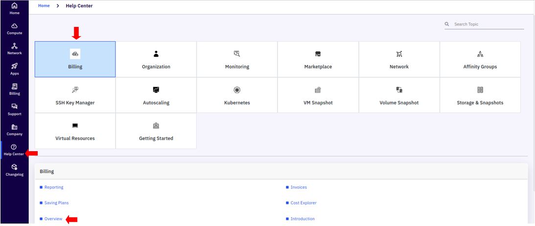Select the Storage & Snapshots icon
The height and width of the screenshot is (226, 535).
pos(480,90)
